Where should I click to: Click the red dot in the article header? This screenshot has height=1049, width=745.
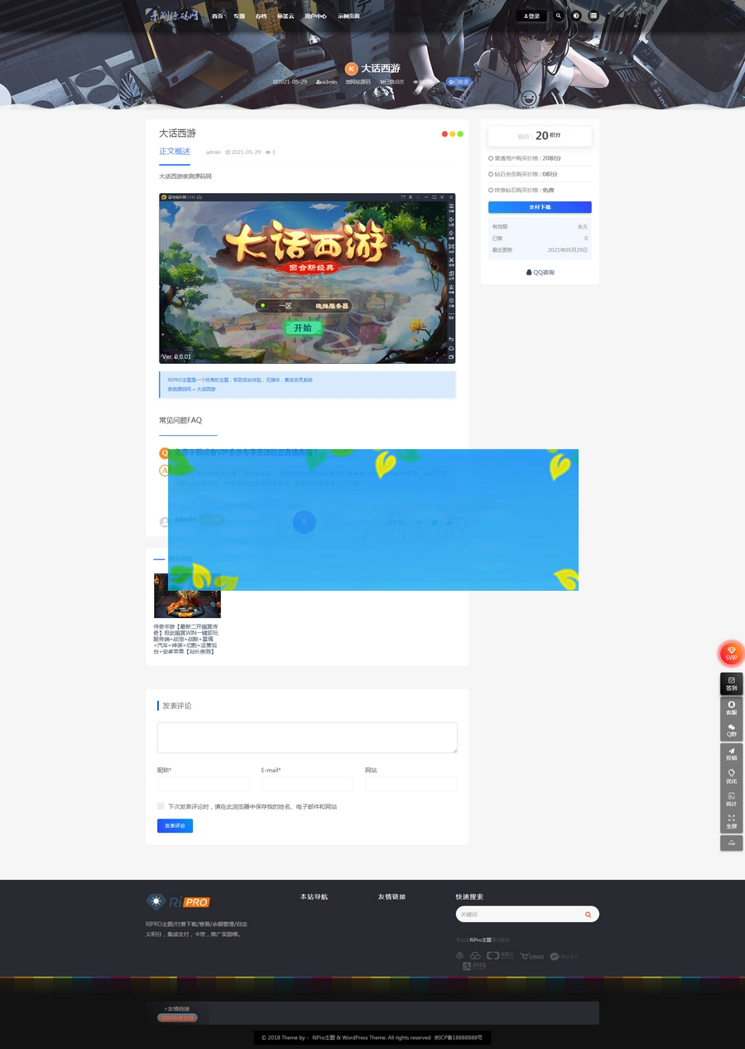(445, 134)
